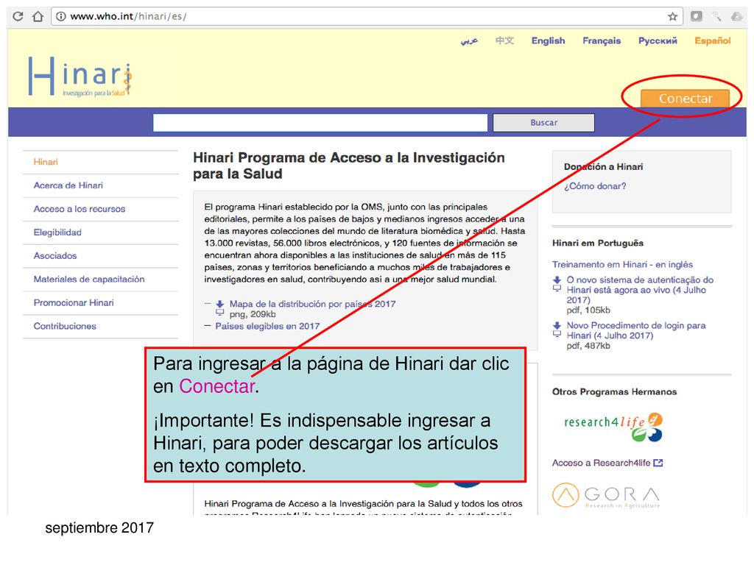The height and width of the screenshot is (565, 754).
Task: Switch language to English
Action: point(548,41)
